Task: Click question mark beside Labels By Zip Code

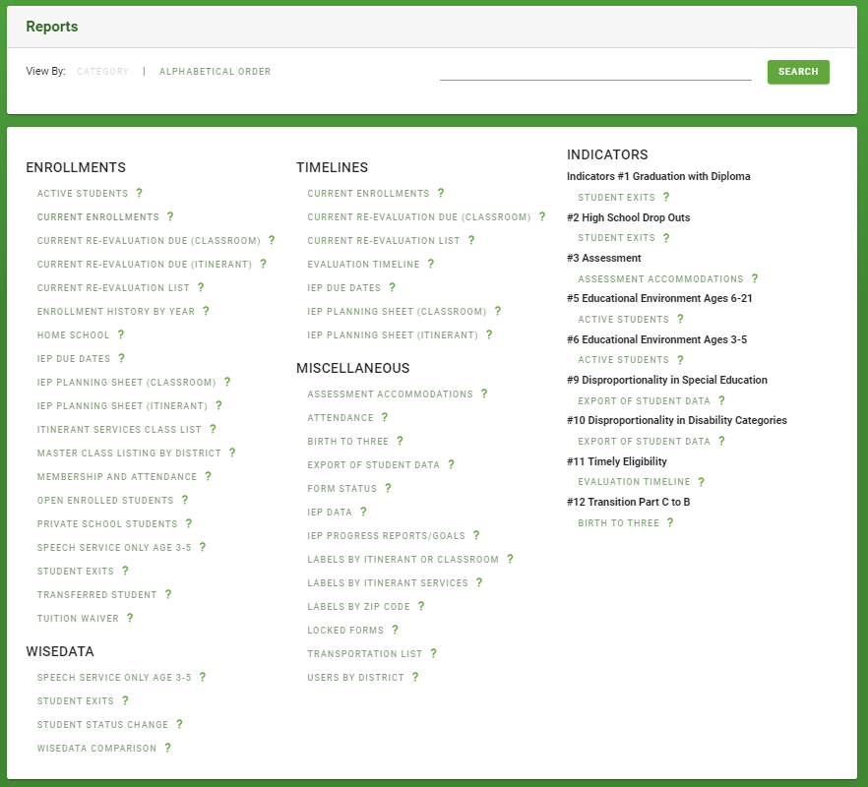Action: click(x=421, y=606)
